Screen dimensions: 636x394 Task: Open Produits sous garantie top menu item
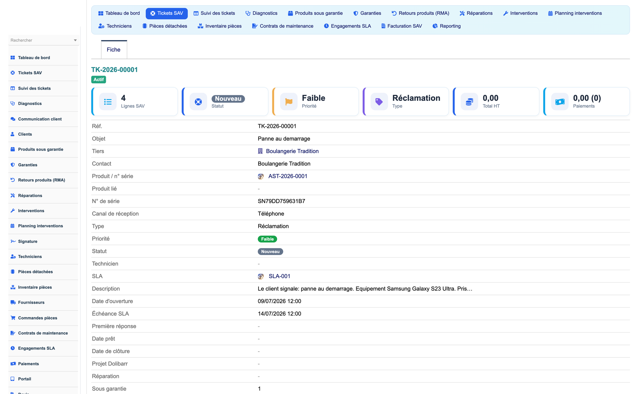coord(315,13)
